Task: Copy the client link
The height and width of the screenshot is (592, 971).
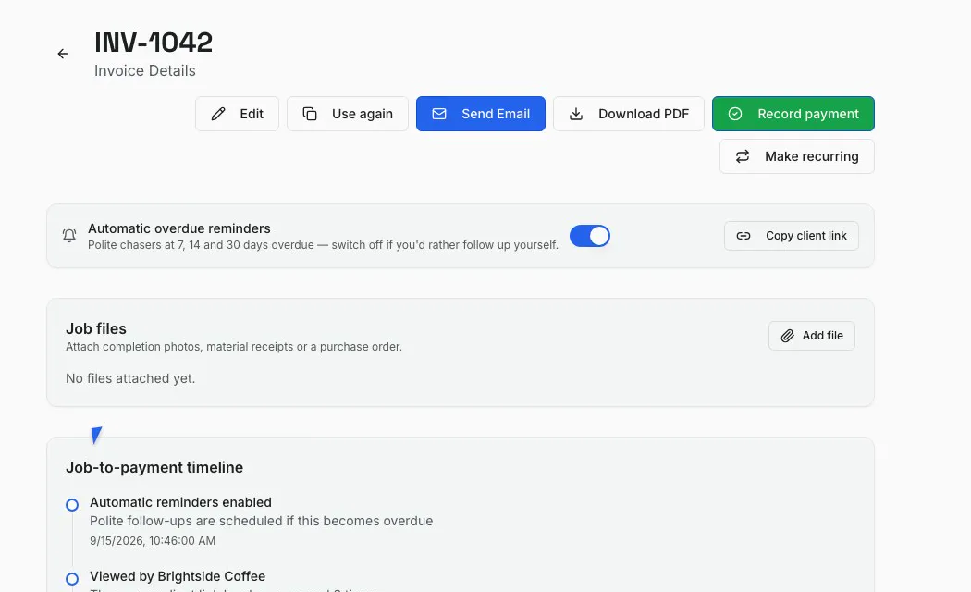Action: 792,236
